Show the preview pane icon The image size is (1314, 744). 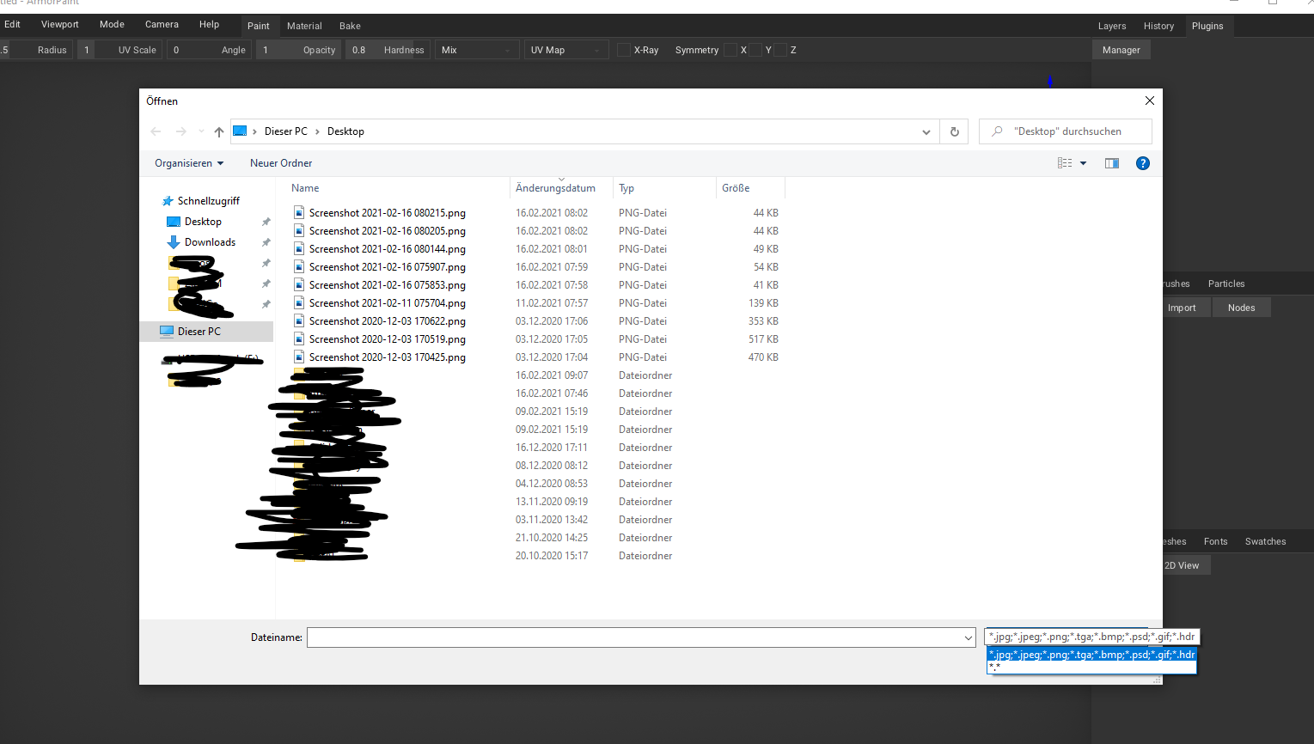tap(1111, 162)
